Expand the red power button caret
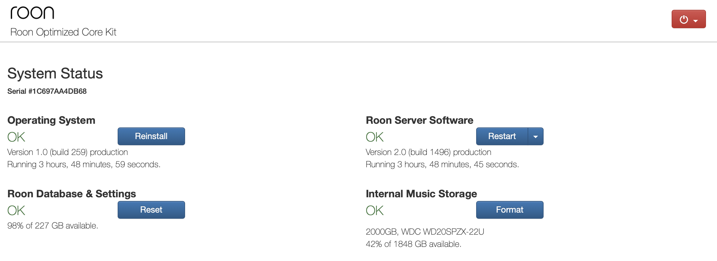 696,21
